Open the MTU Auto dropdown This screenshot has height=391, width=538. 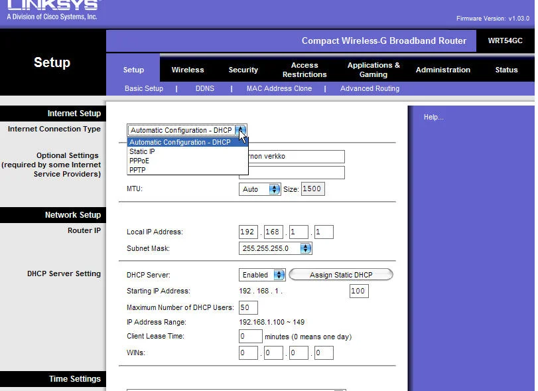pos(260,189)
